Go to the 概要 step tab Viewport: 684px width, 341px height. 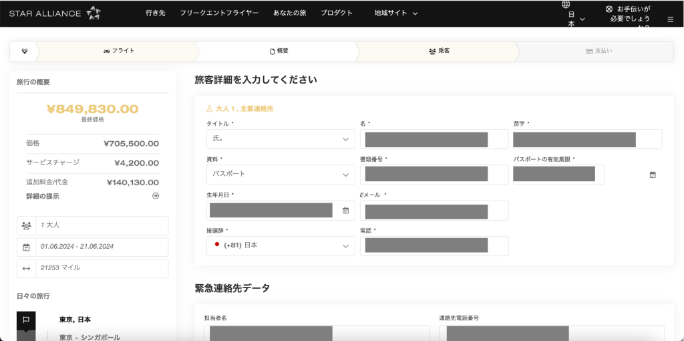pos(279,51)
